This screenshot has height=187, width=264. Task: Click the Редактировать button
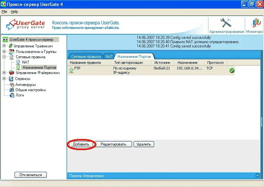tap(113, 144)
